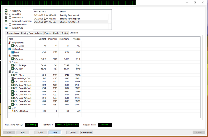
Task: Click the Clear button
Action: click(x=41, y=132)
